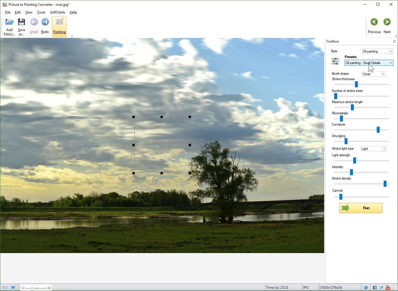
Task: Click the Smudging slider handle
Action: tap(346, 141)
